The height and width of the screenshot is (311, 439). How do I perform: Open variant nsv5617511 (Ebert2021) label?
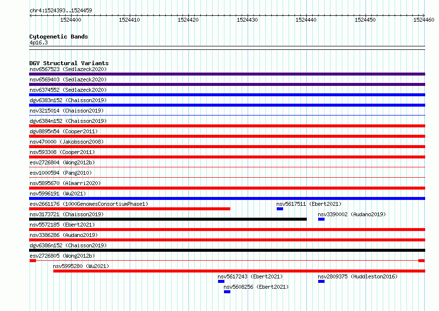tap(309, 204)
